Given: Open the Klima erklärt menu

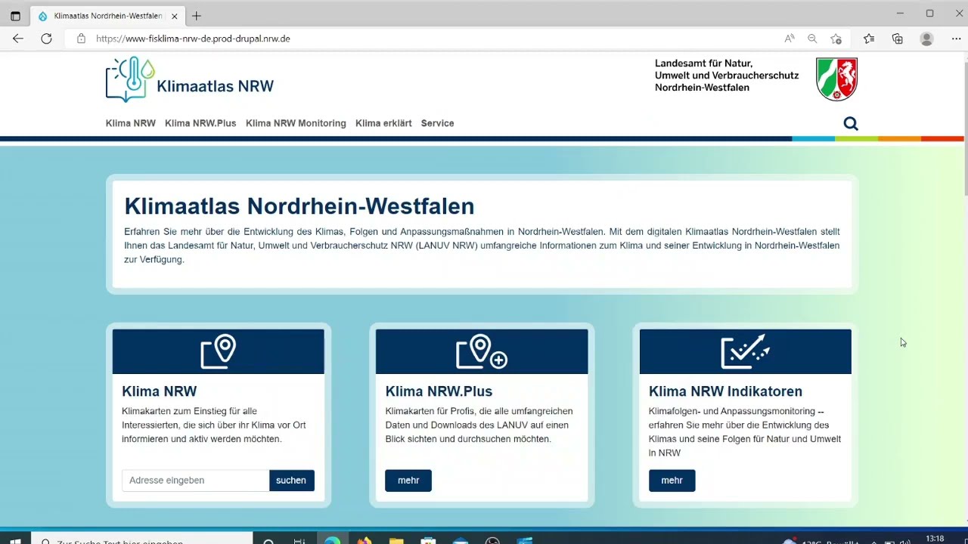Looking at the screenshot, I should tap(383, 123).
